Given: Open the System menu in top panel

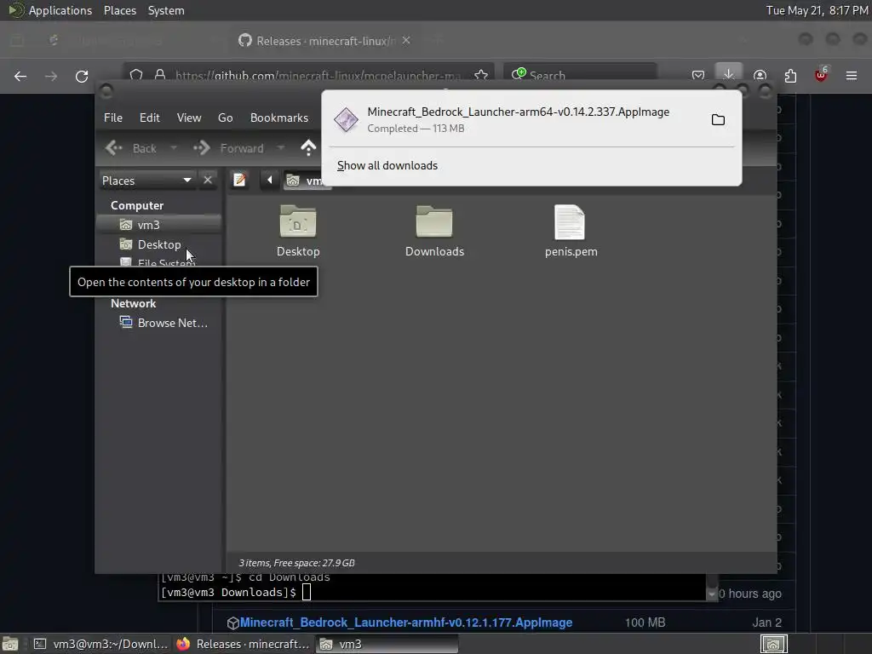Looking at the screenshot, I should tap(166, 10).
